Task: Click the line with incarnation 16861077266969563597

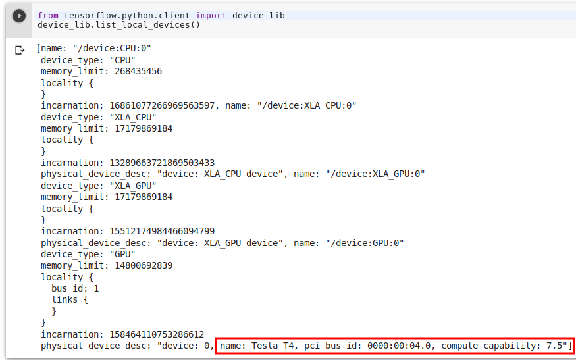Action: [x=198, y=106]
